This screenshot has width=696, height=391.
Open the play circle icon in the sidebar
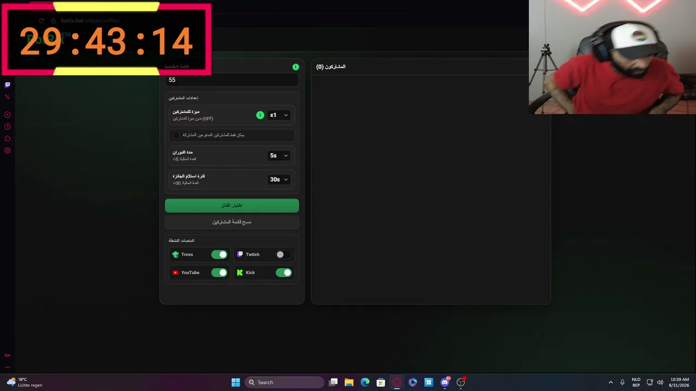(8, 115)
